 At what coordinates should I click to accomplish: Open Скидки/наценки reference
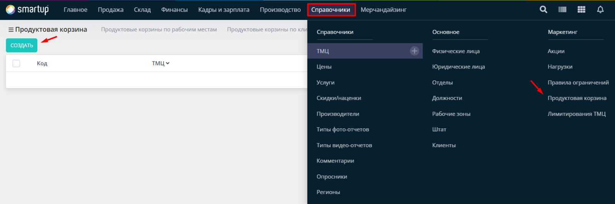339,98
